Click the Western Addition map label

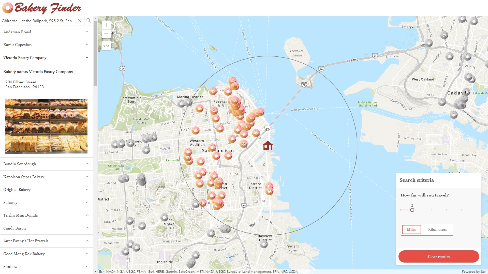(x=197, y=143)
